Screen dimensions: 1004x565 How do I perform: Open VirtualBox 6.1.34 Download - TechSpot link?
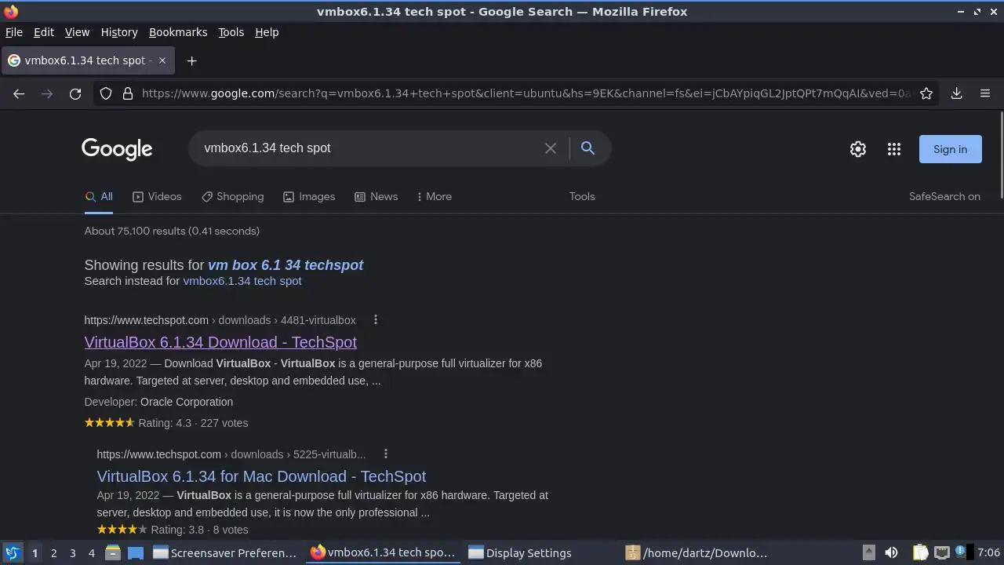[220, 342]
